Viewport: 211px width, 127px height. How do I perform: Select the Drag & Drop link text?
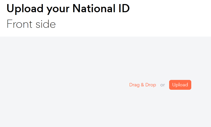[143, 85]
